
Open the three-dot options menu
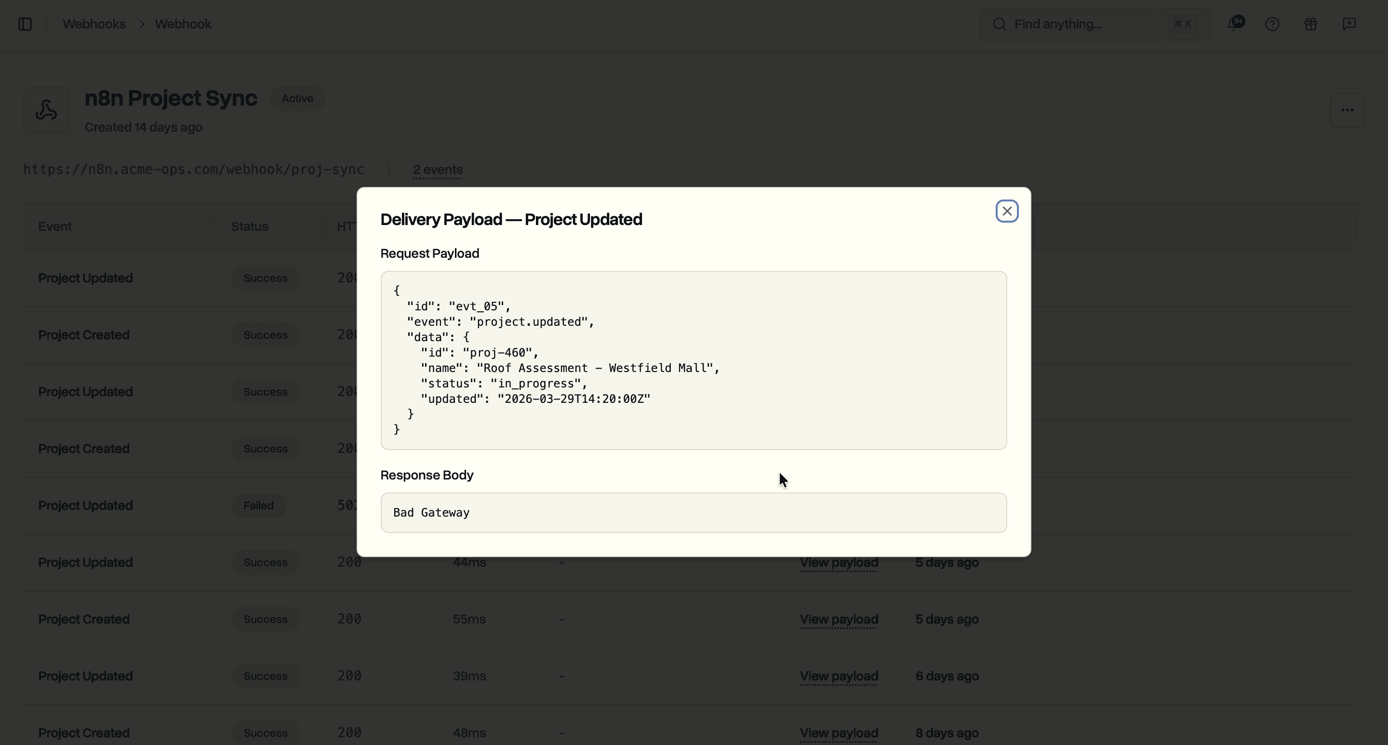(1348, 109)
